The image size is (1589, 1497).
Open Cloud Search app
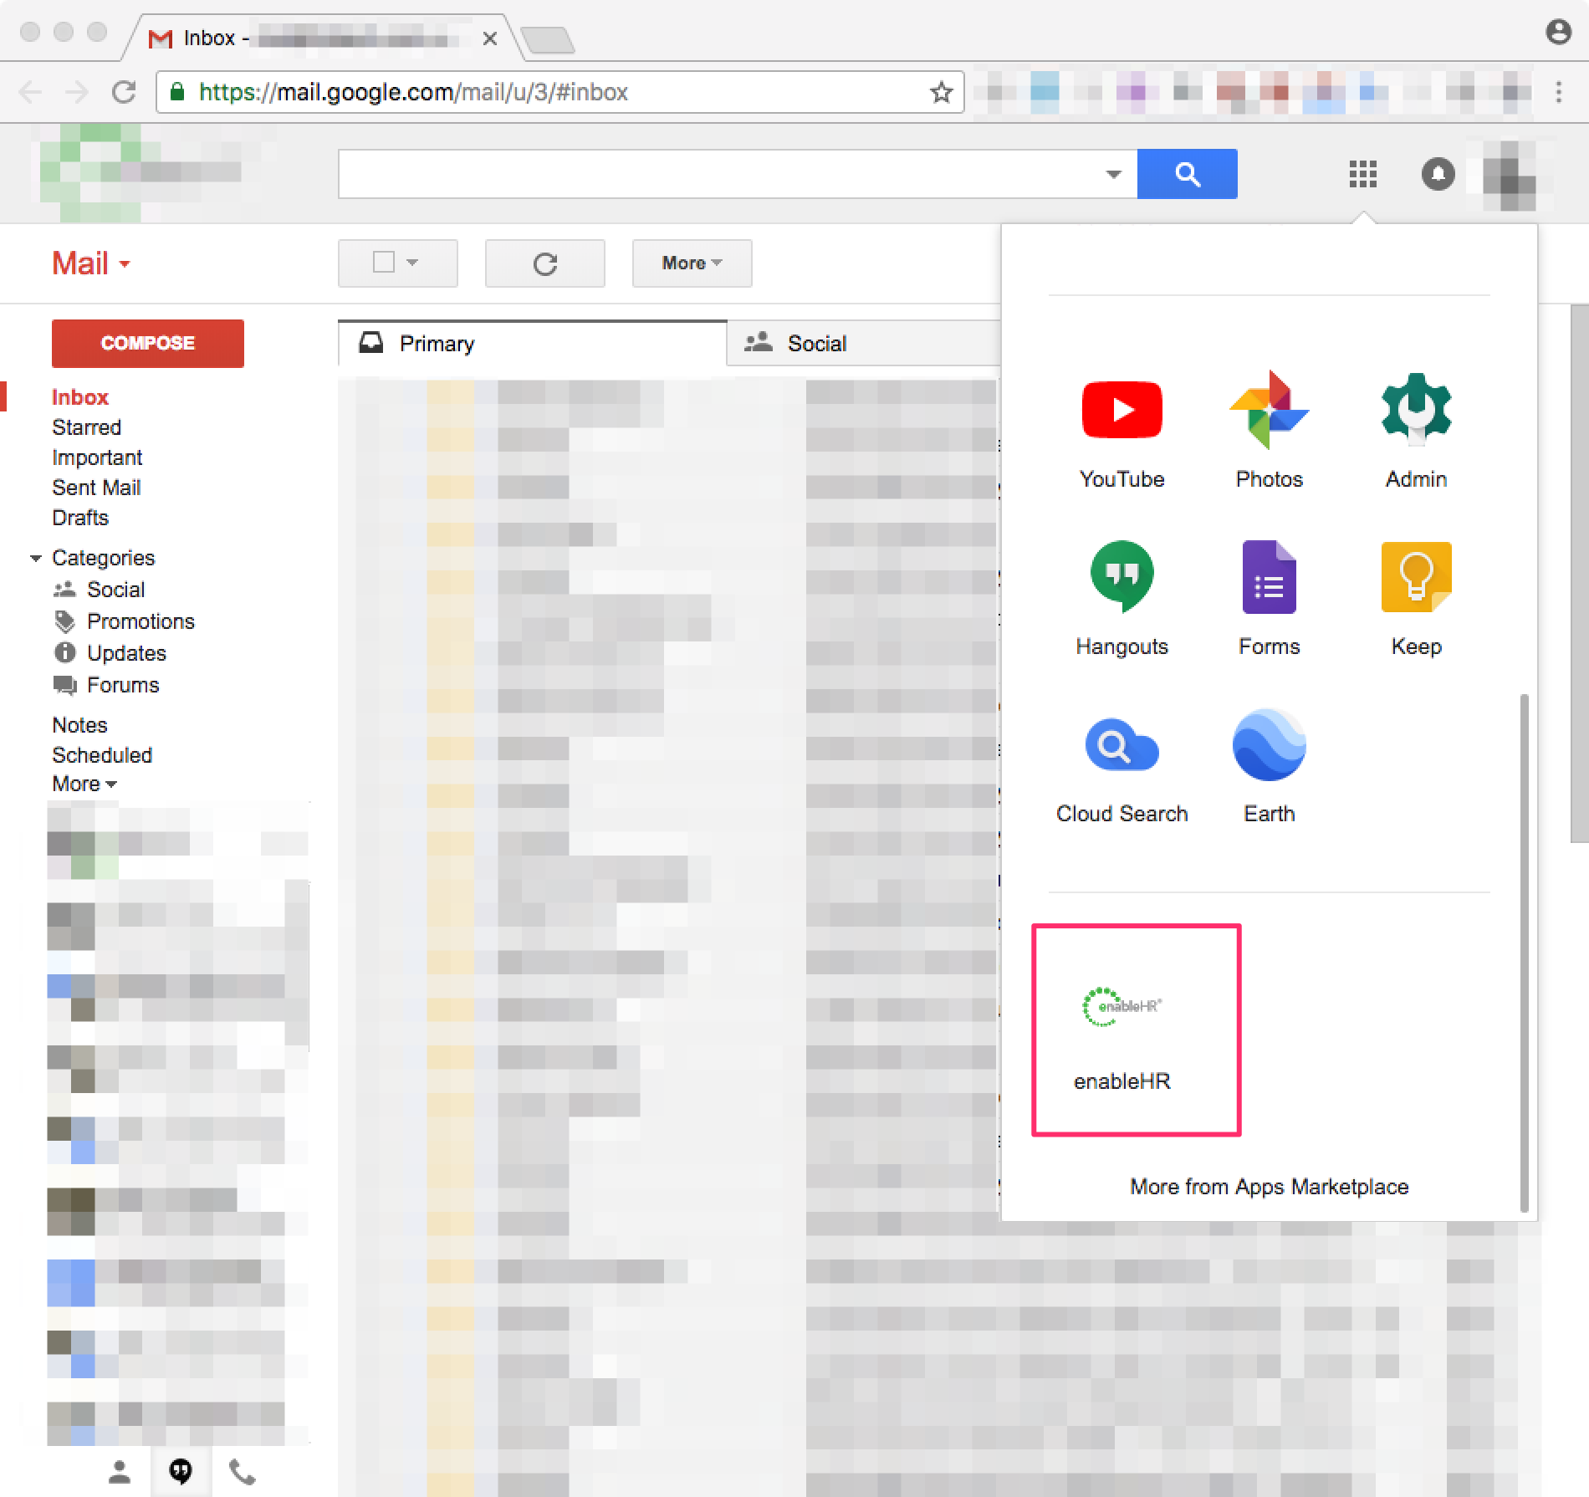point(1121,767)
